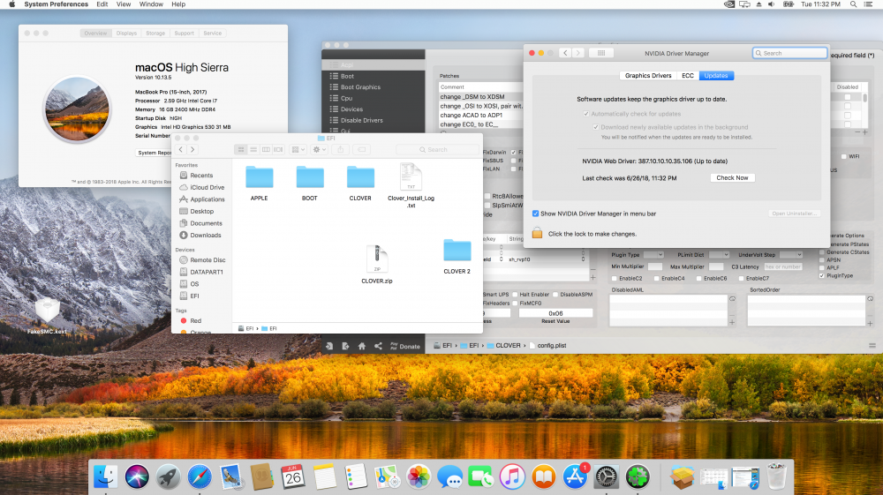The width and height of the screenshot is (883, 495).
Task: Switch Finder to cover flow view
Action: (x=278, y=150)
